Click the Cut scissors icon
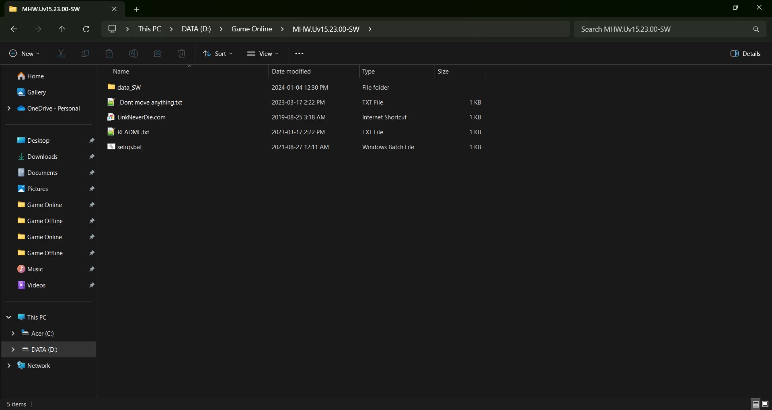 tap(61, 53)
